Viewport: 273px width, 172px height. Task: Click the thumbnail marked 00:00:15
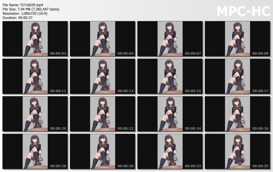click(x=170, y=76)
